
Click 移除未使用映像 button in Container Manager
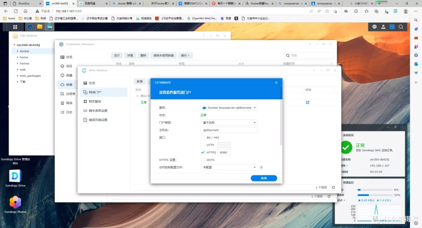click(x=164, y=56)
